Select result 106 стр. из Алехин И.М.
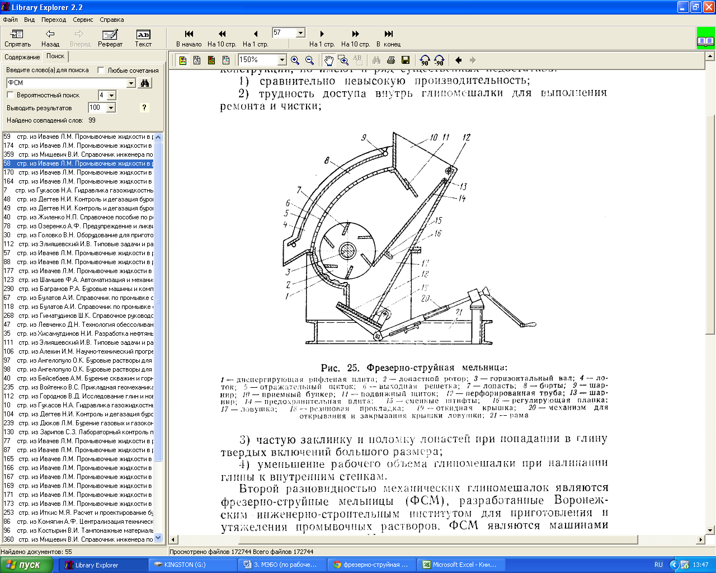Screen dimensions: 716x573 point(78,351)
